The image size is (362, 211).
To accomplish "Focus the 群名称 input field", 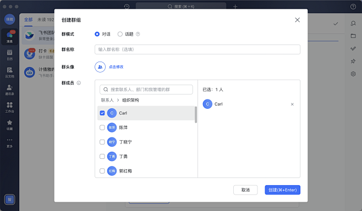I will pos(198,49).
